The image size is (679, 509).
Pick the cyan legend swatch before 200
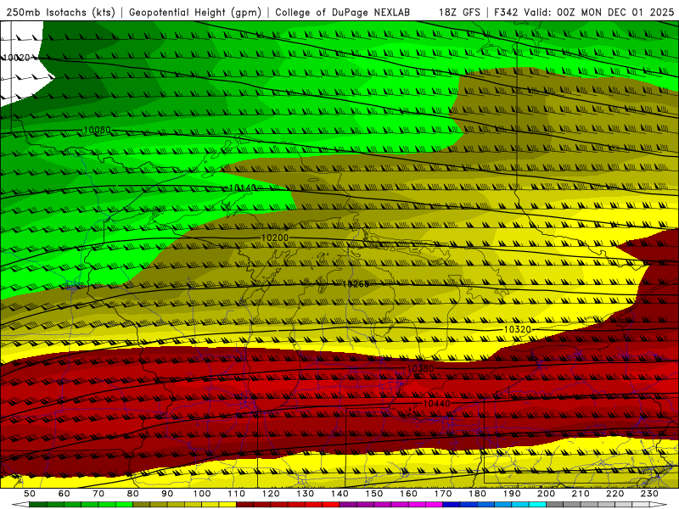point(537,504)
